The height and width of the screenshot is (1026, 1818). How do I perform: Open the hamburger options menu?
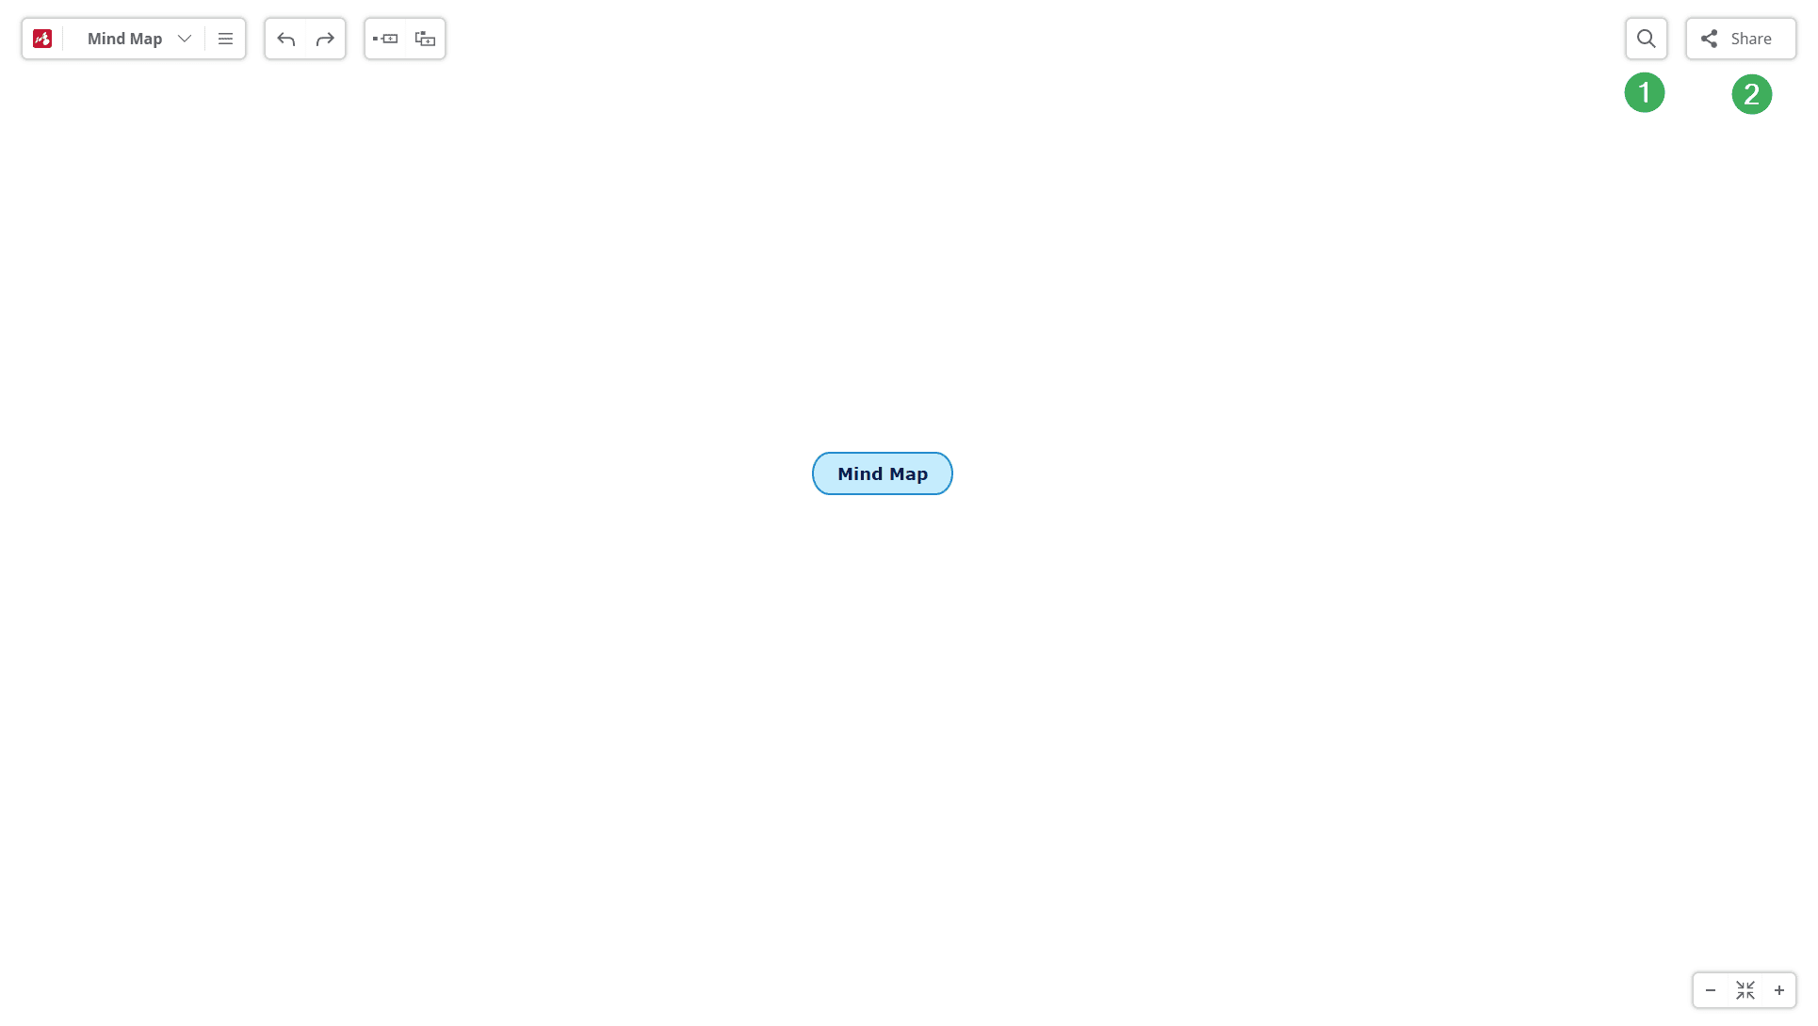pyautogui.click(x=225, y=39)
